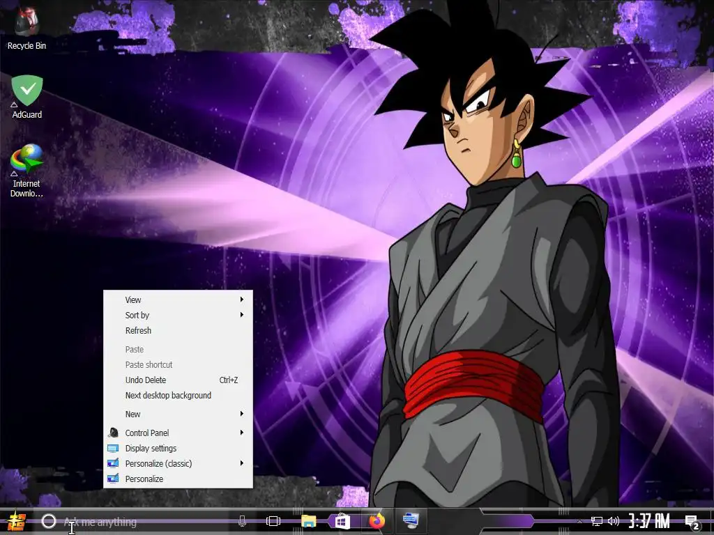Choose Personalize at the menu bottom

[x=178, y=479]
